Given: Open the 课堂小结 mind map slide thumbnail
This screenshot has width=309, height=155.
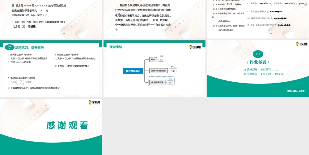Looking at the screenshot, I should point(154,69).
